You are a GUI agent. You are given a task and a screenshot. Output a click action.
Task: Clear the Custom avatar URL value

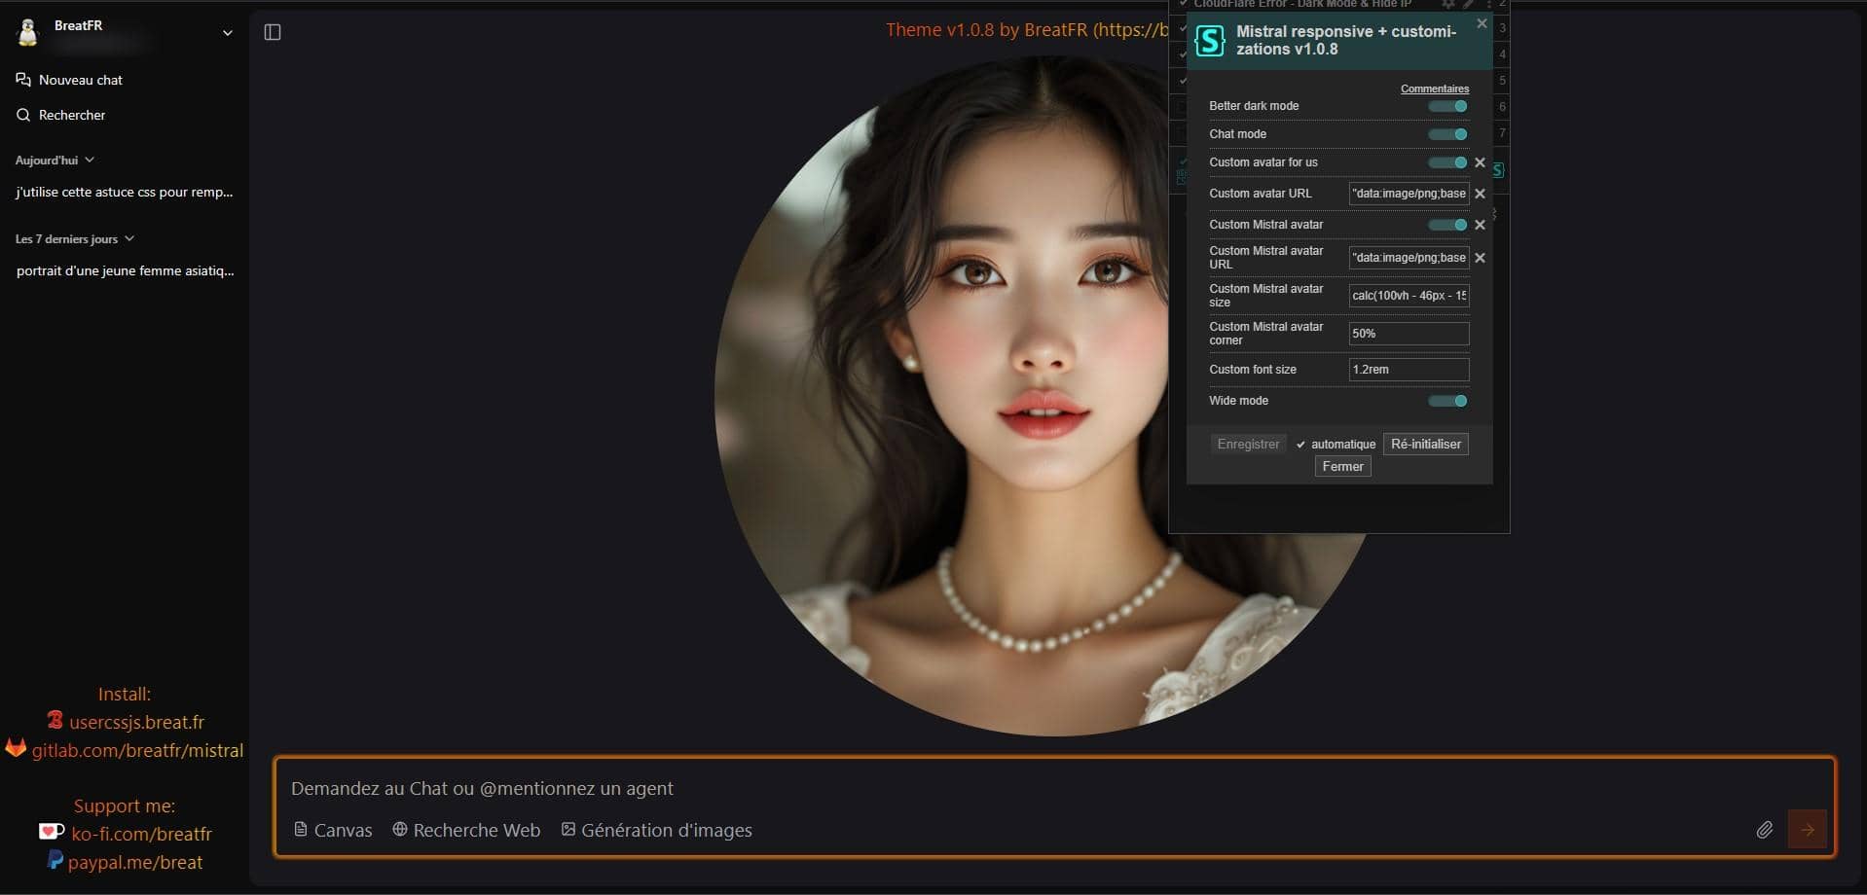pyautogui.click(x=1480, y=194)
